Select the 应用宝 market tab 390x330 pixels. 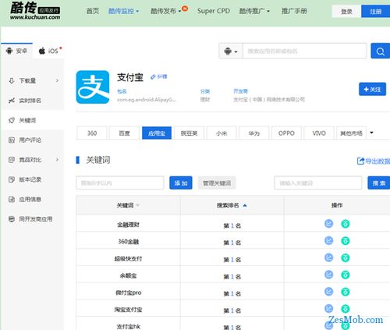(x=157, y=133)
